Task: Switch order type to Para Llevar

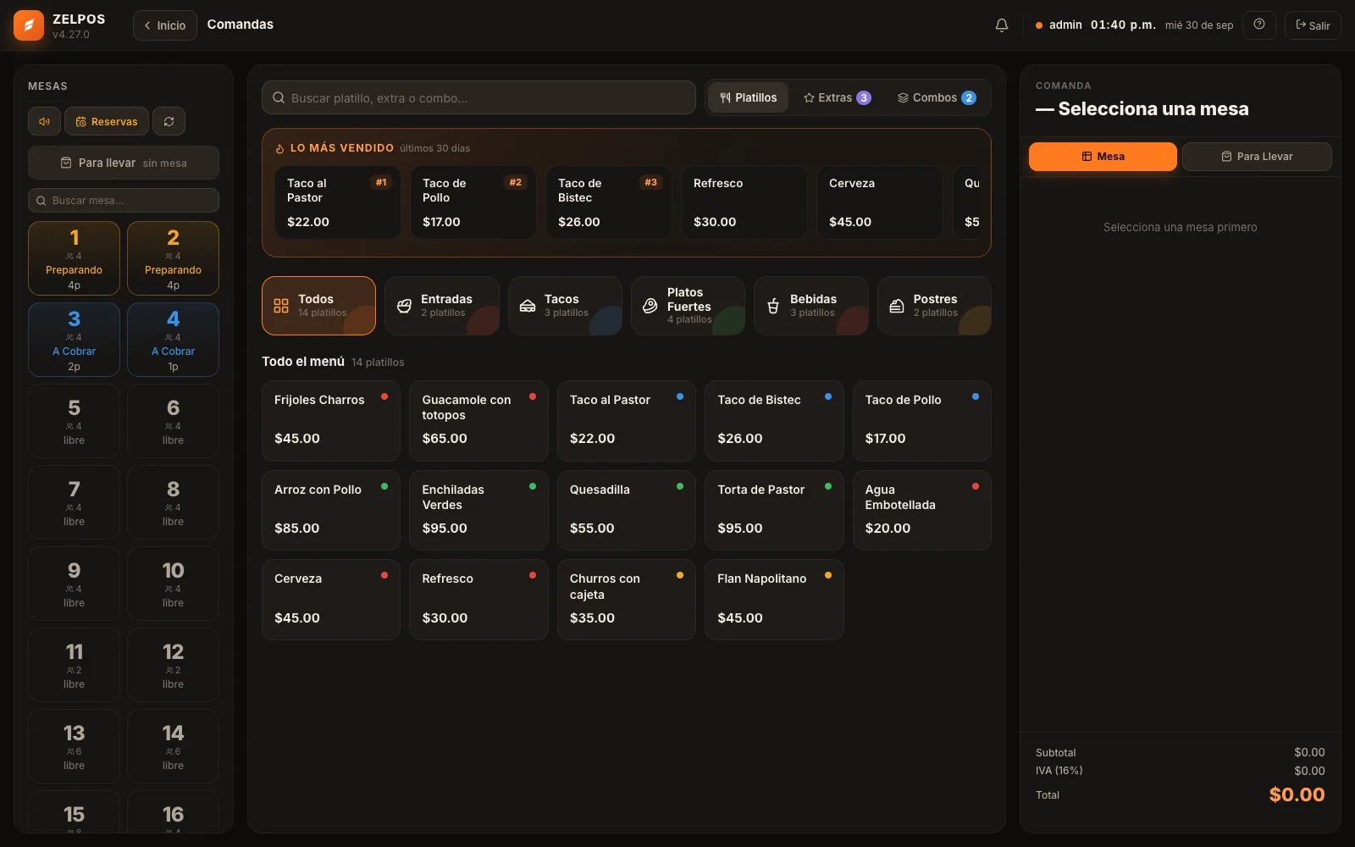Action: point(1257,157)
